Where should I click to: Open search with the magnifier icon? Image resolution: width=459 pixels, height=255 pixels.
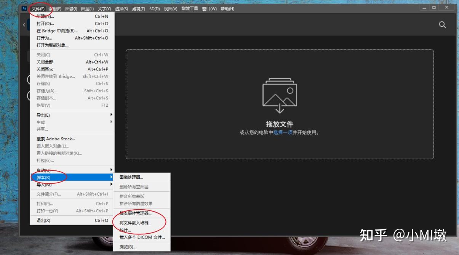click(x=442, y=24)
